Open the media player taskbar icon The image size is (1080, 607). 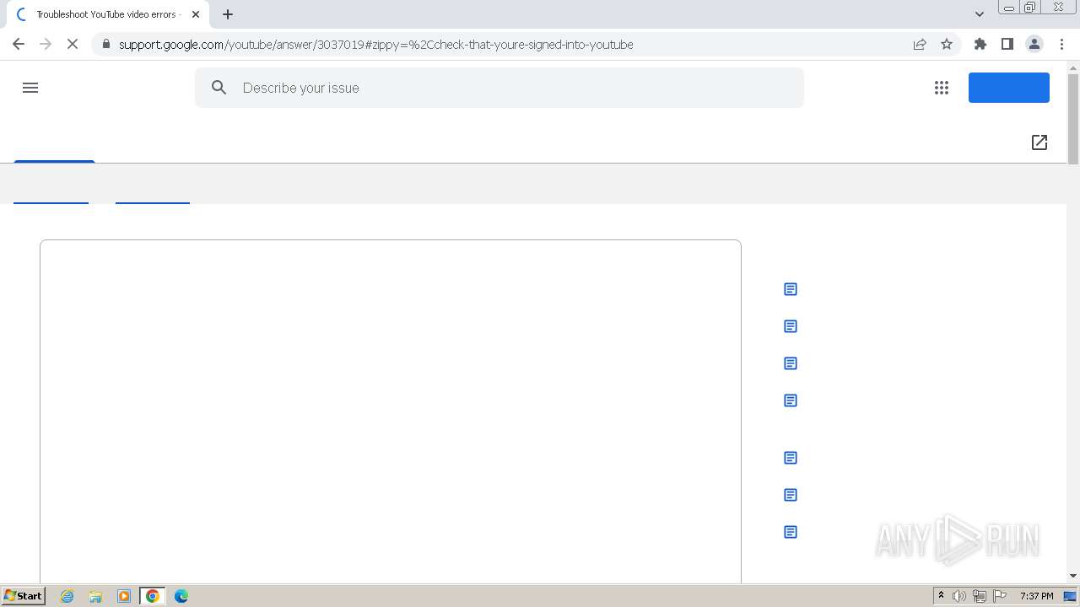[124, 596]
